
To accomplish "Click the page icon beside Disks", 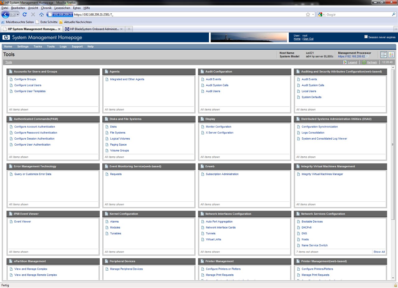I will (x=107, y=127).
